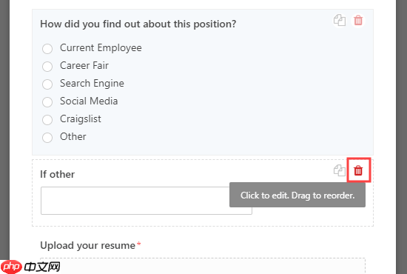Duplicate the 'If other' field
Image resolution: width=407 pixels, height=274 pixels.
(340, 170)
